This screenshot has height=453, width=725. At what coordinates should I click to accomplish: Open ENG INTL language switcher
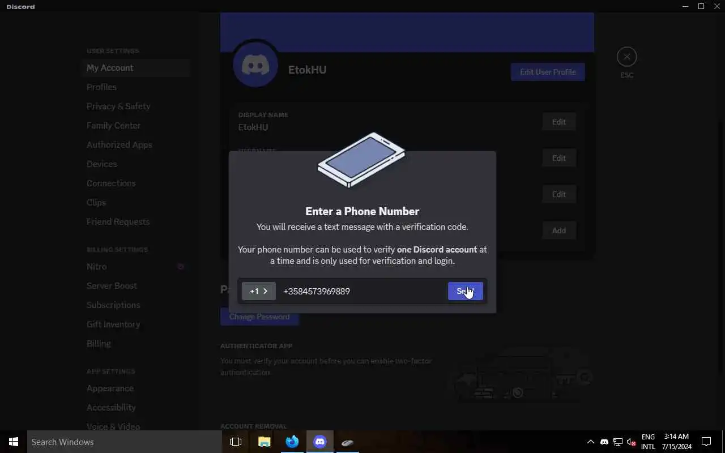pyautogui.click(x=648, y=442)
